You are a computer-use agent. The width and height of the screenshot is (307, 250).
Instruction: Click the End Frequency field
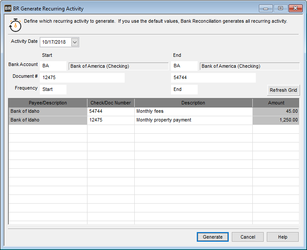pyautogui.click(x=184, y=90)
